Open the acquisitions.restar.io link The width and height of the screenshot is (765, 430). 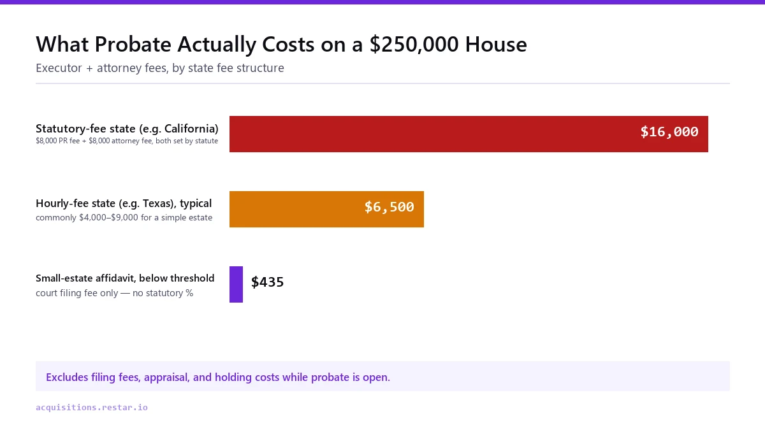[x=92, y=407]
